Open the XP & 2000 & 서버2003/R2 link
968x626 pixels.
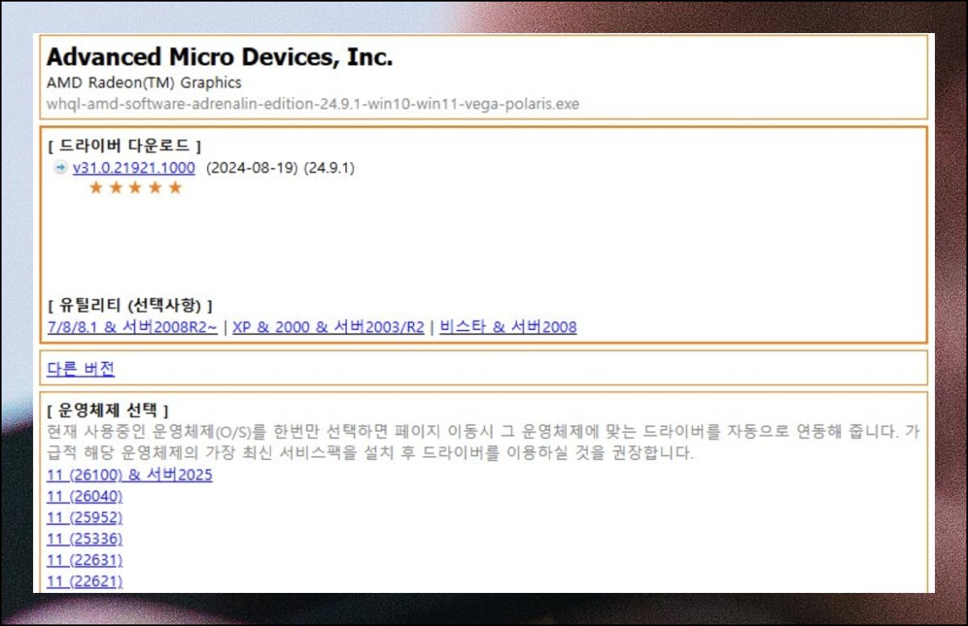point(328,328)
